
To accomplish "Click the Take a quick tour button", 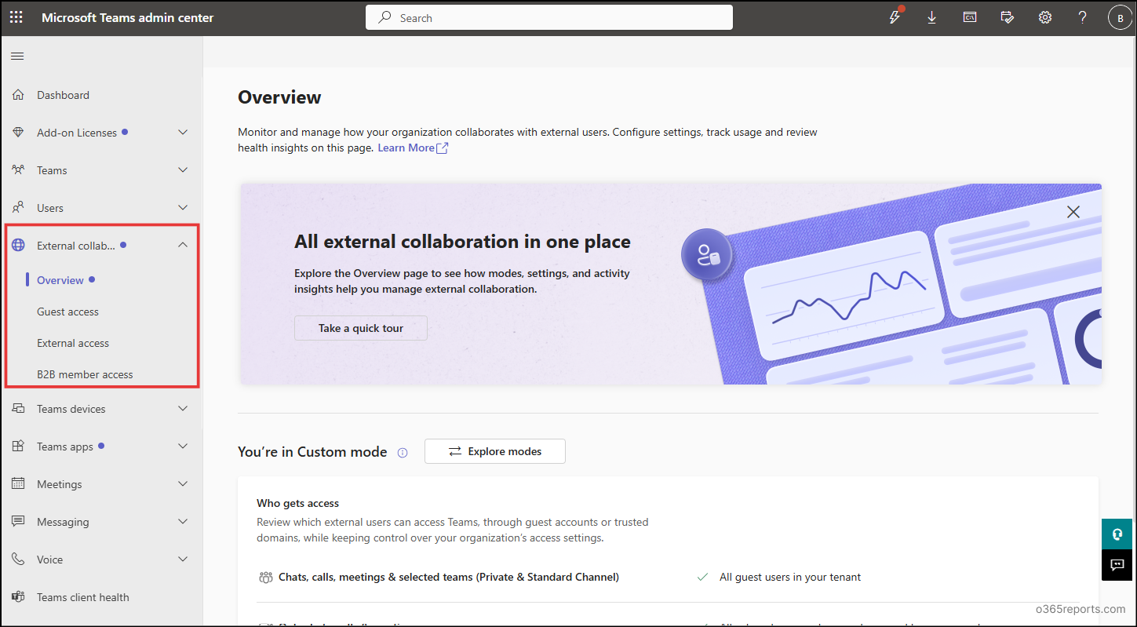I will [361, 328].
